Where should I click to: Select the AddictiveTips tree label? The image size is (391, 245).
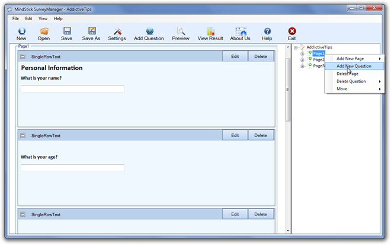[319, 47]
